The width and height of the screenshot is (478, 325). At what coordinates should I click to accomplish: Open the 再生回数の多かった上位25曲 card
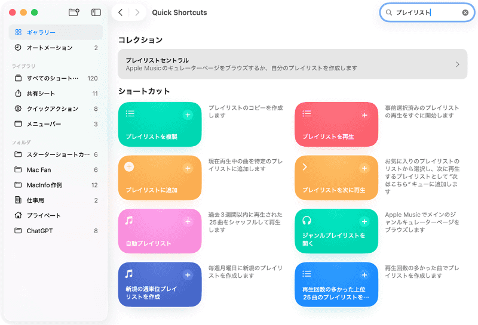coord(336,284)
